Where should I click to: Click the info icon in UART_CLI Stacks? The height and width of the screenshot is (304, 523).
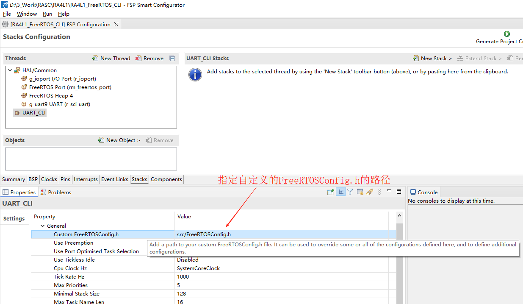tap(195, 75)
